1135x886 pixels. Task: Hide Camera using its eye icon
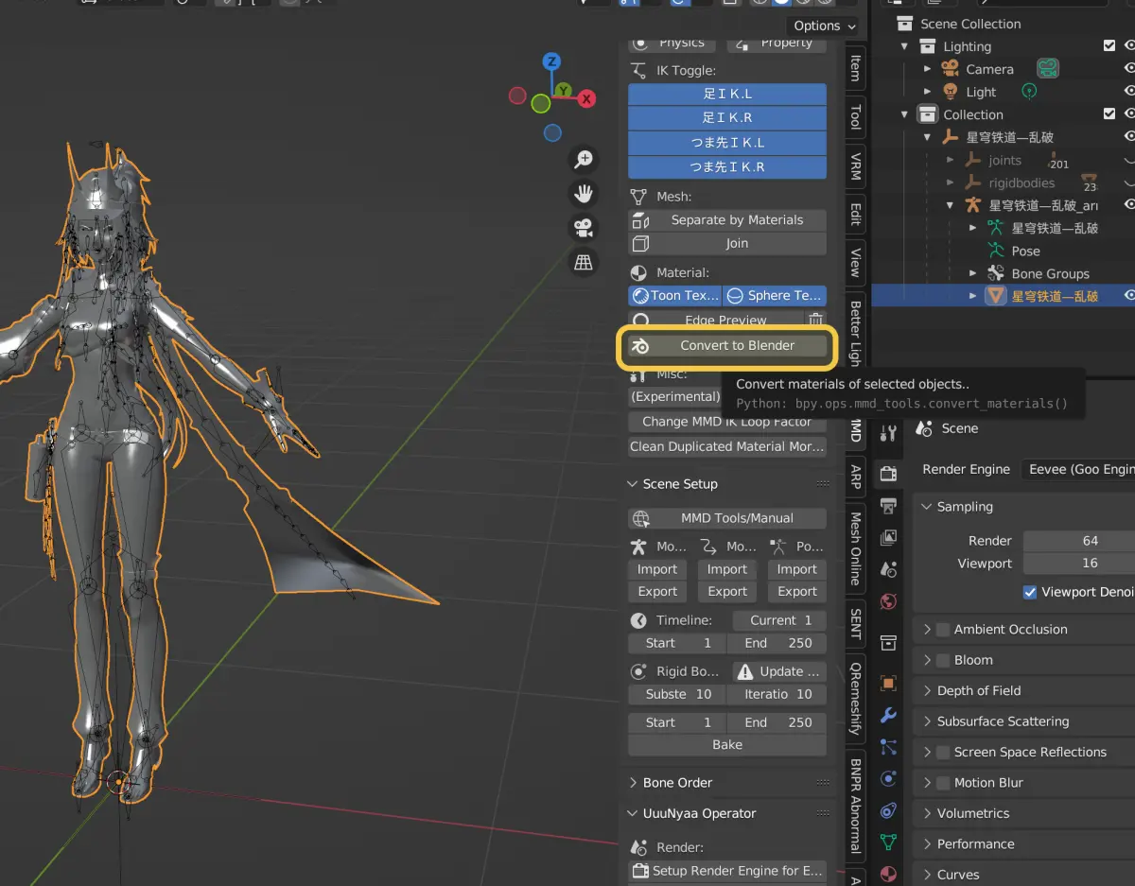[x=1128, y=69]
